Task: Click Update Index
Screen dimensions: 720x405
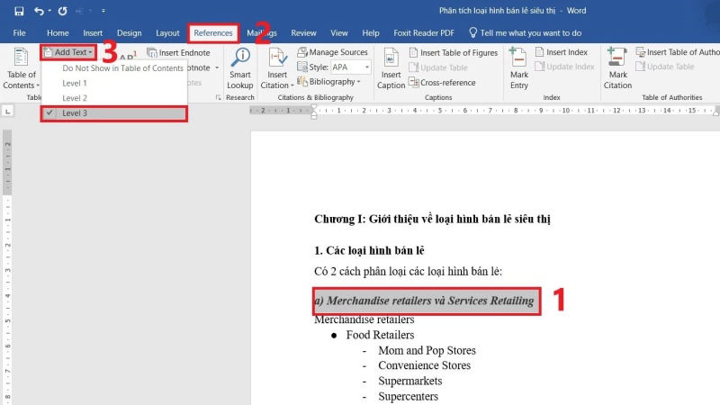Action: 565,67
